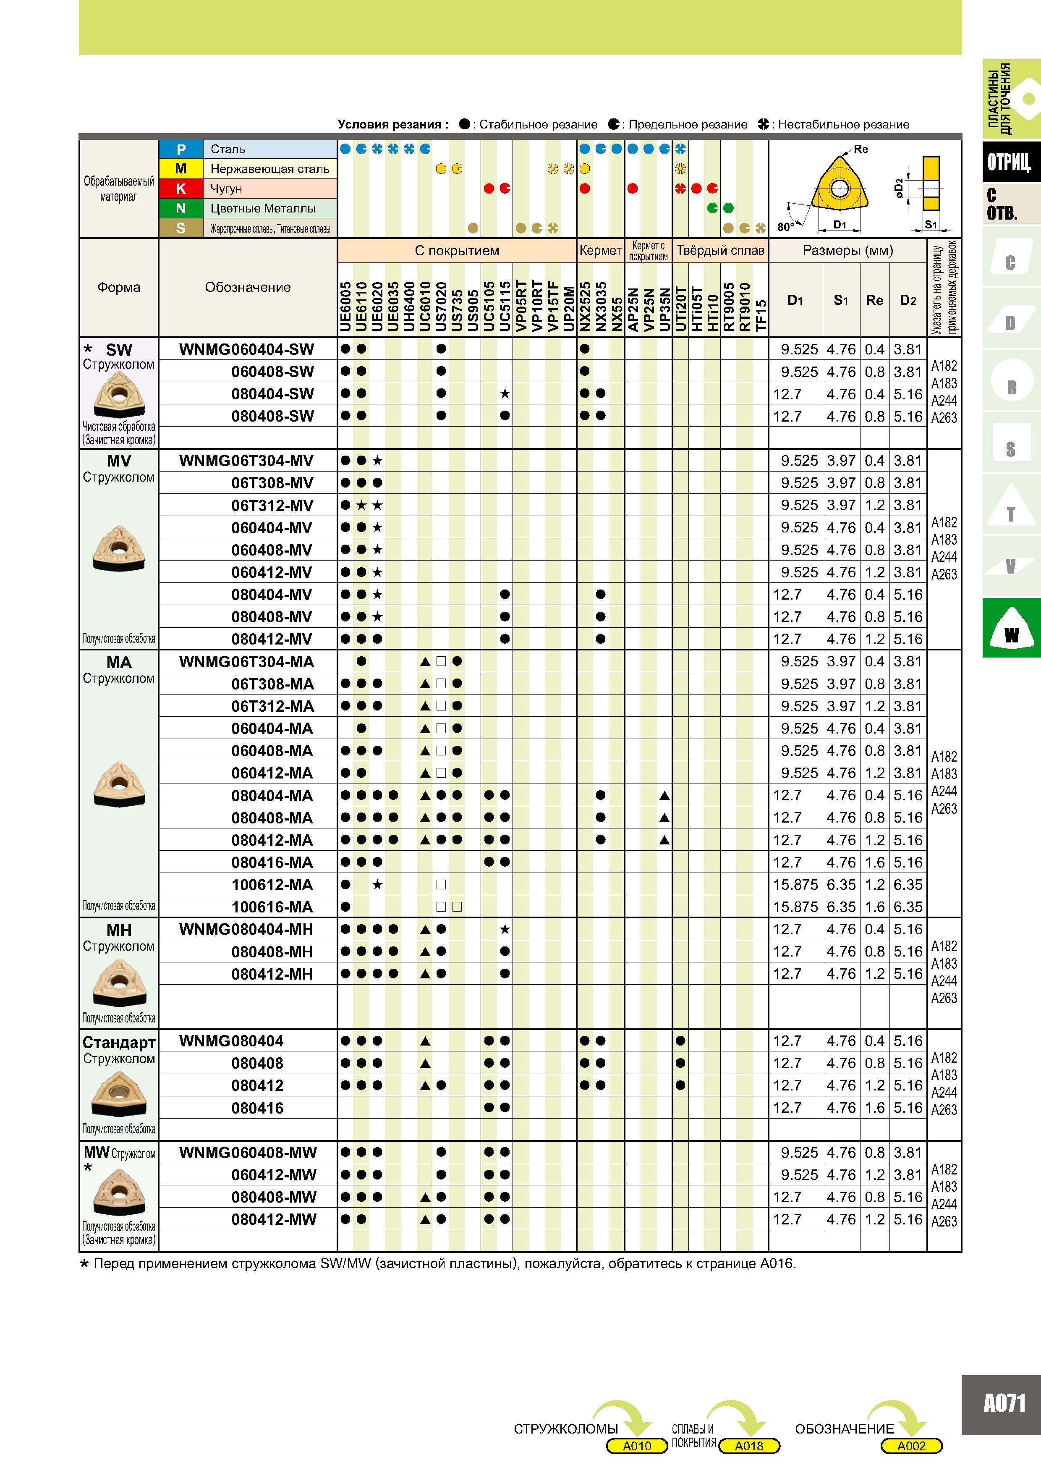Click the Твёрдый сплав column group header
1041x1473 pixels.
click(720, 250)
